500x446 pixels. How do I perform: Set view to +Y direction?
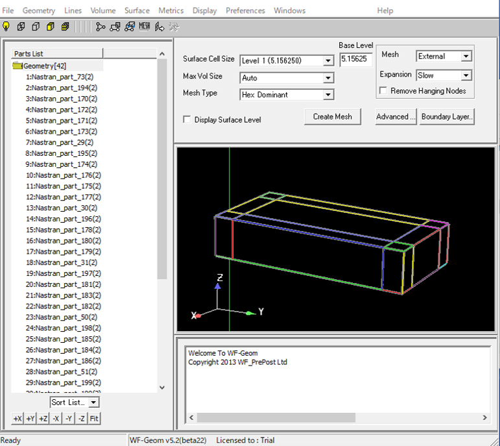coord(30,419)
